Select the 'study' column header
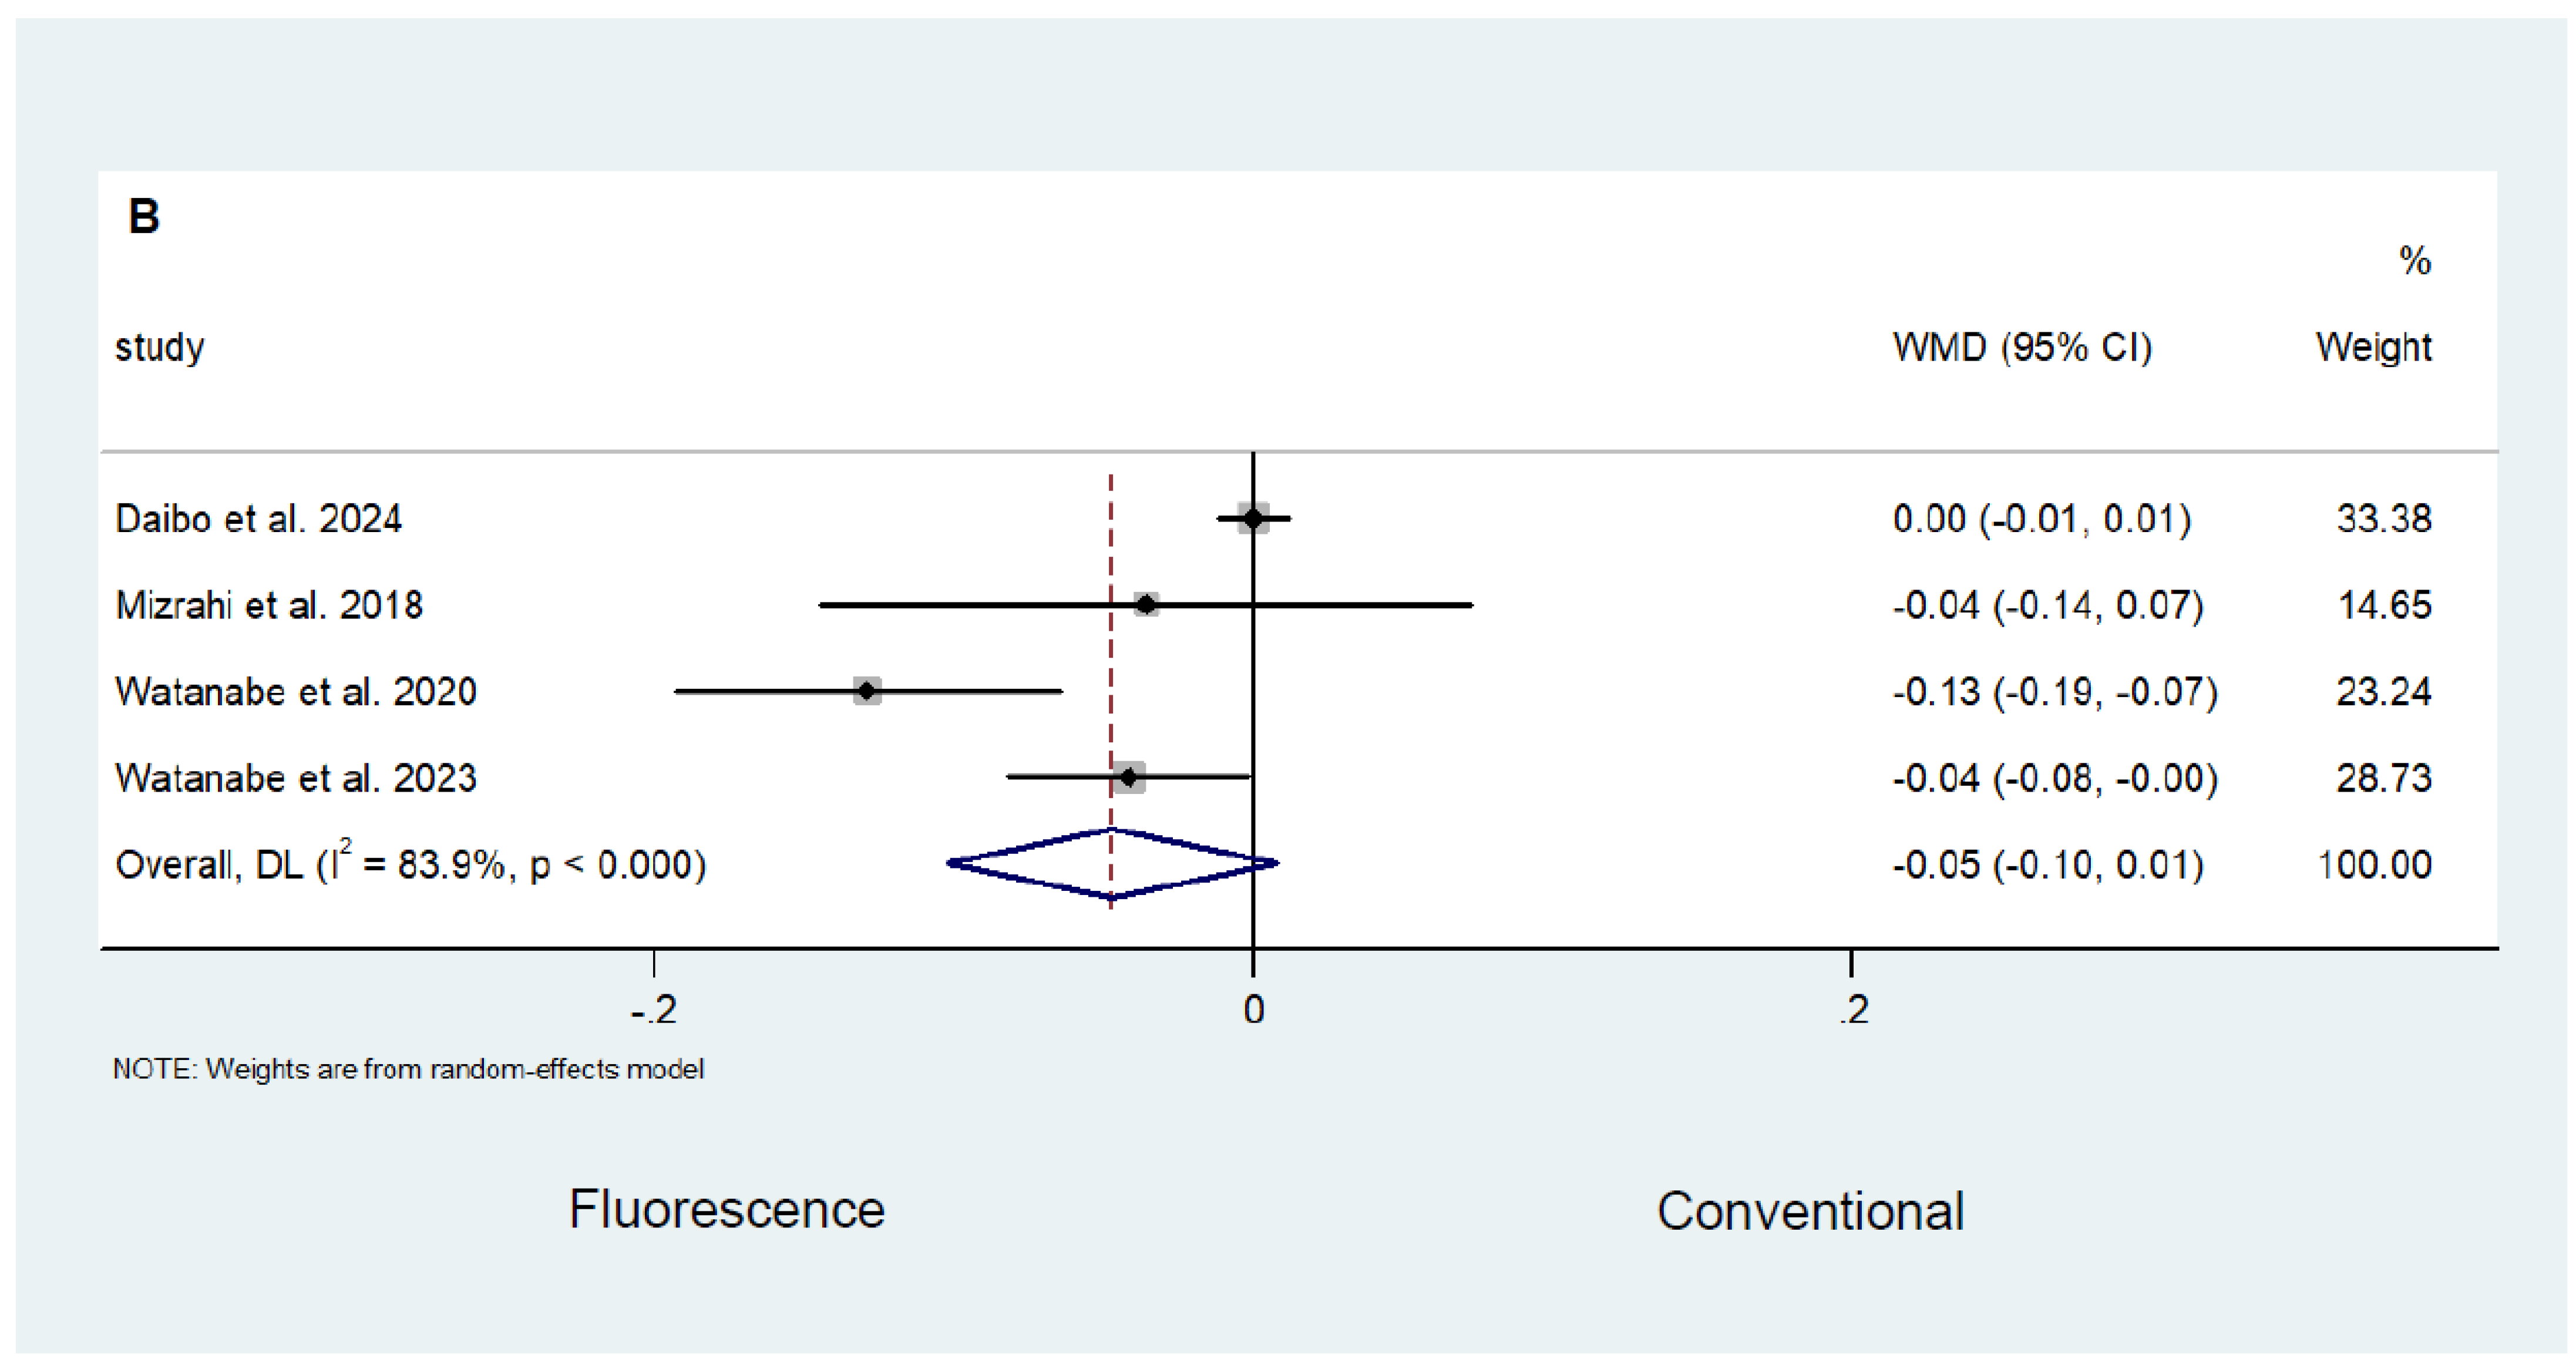The height and width of the screenshot is (1366, 2576). (160, 347)
